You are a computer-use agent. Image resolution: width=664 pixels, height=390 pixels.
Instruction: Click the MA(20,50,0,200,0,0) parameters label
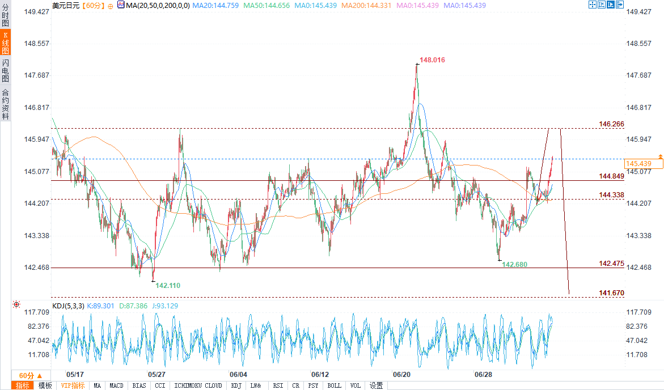(158, 6)
